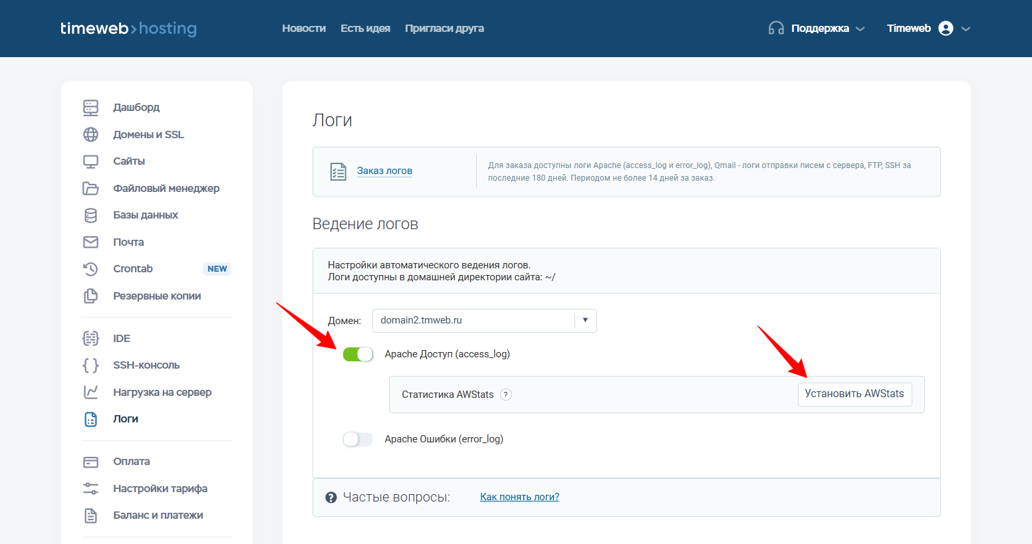Click the SSH-консоль curly braces icon
This screenshot has height=544, width=1032.
click(x=90, y=365)
